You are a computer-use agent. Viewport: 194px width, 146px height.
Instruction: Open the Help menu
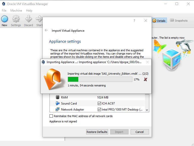pyautogui.click(x=29, y=11)
